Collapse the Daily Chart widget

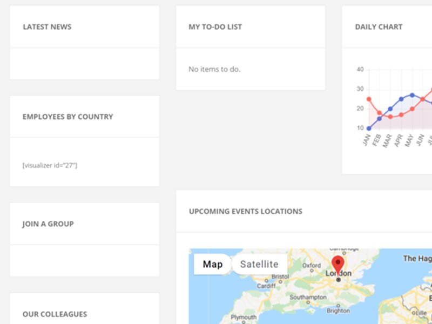(379, 26)
